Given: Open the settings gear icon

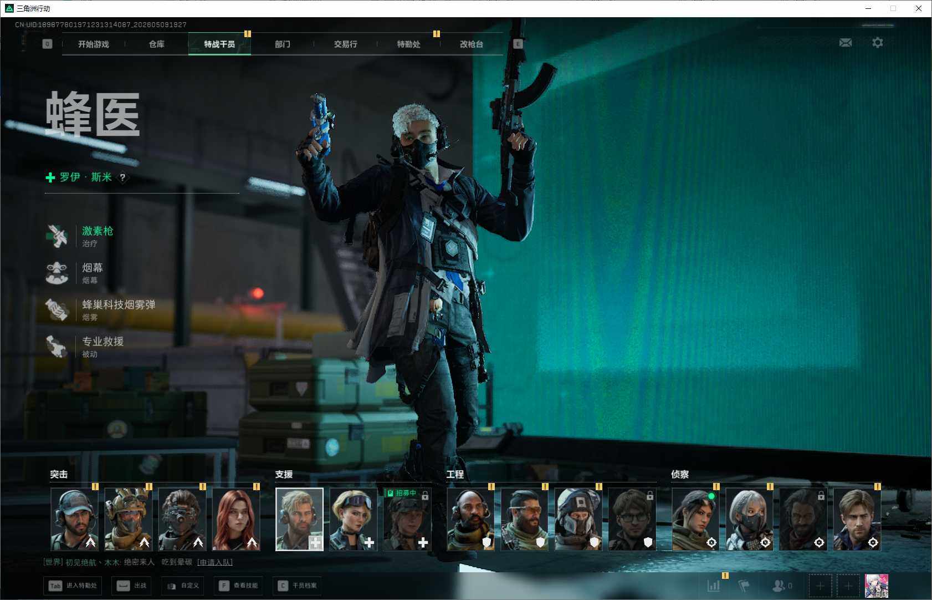Looking at the screenshot, I should pyautogui.click(x=878, y=43).
